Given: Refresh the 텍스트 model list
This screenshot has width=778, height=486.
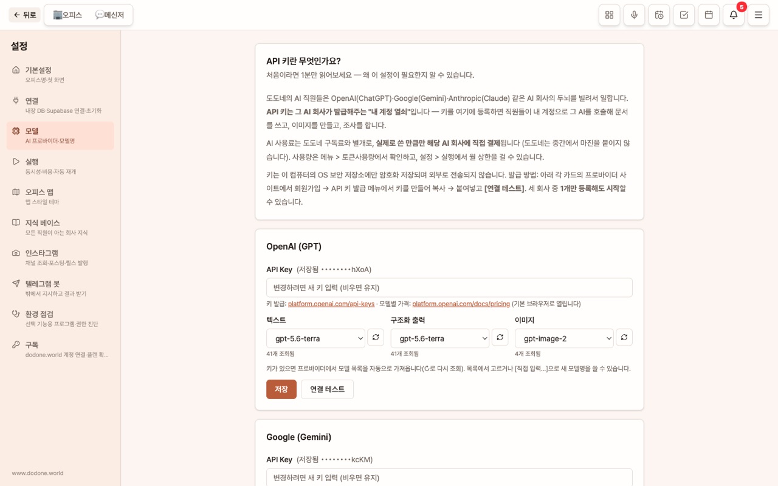Looking at the screenshot, I should 376,337.
